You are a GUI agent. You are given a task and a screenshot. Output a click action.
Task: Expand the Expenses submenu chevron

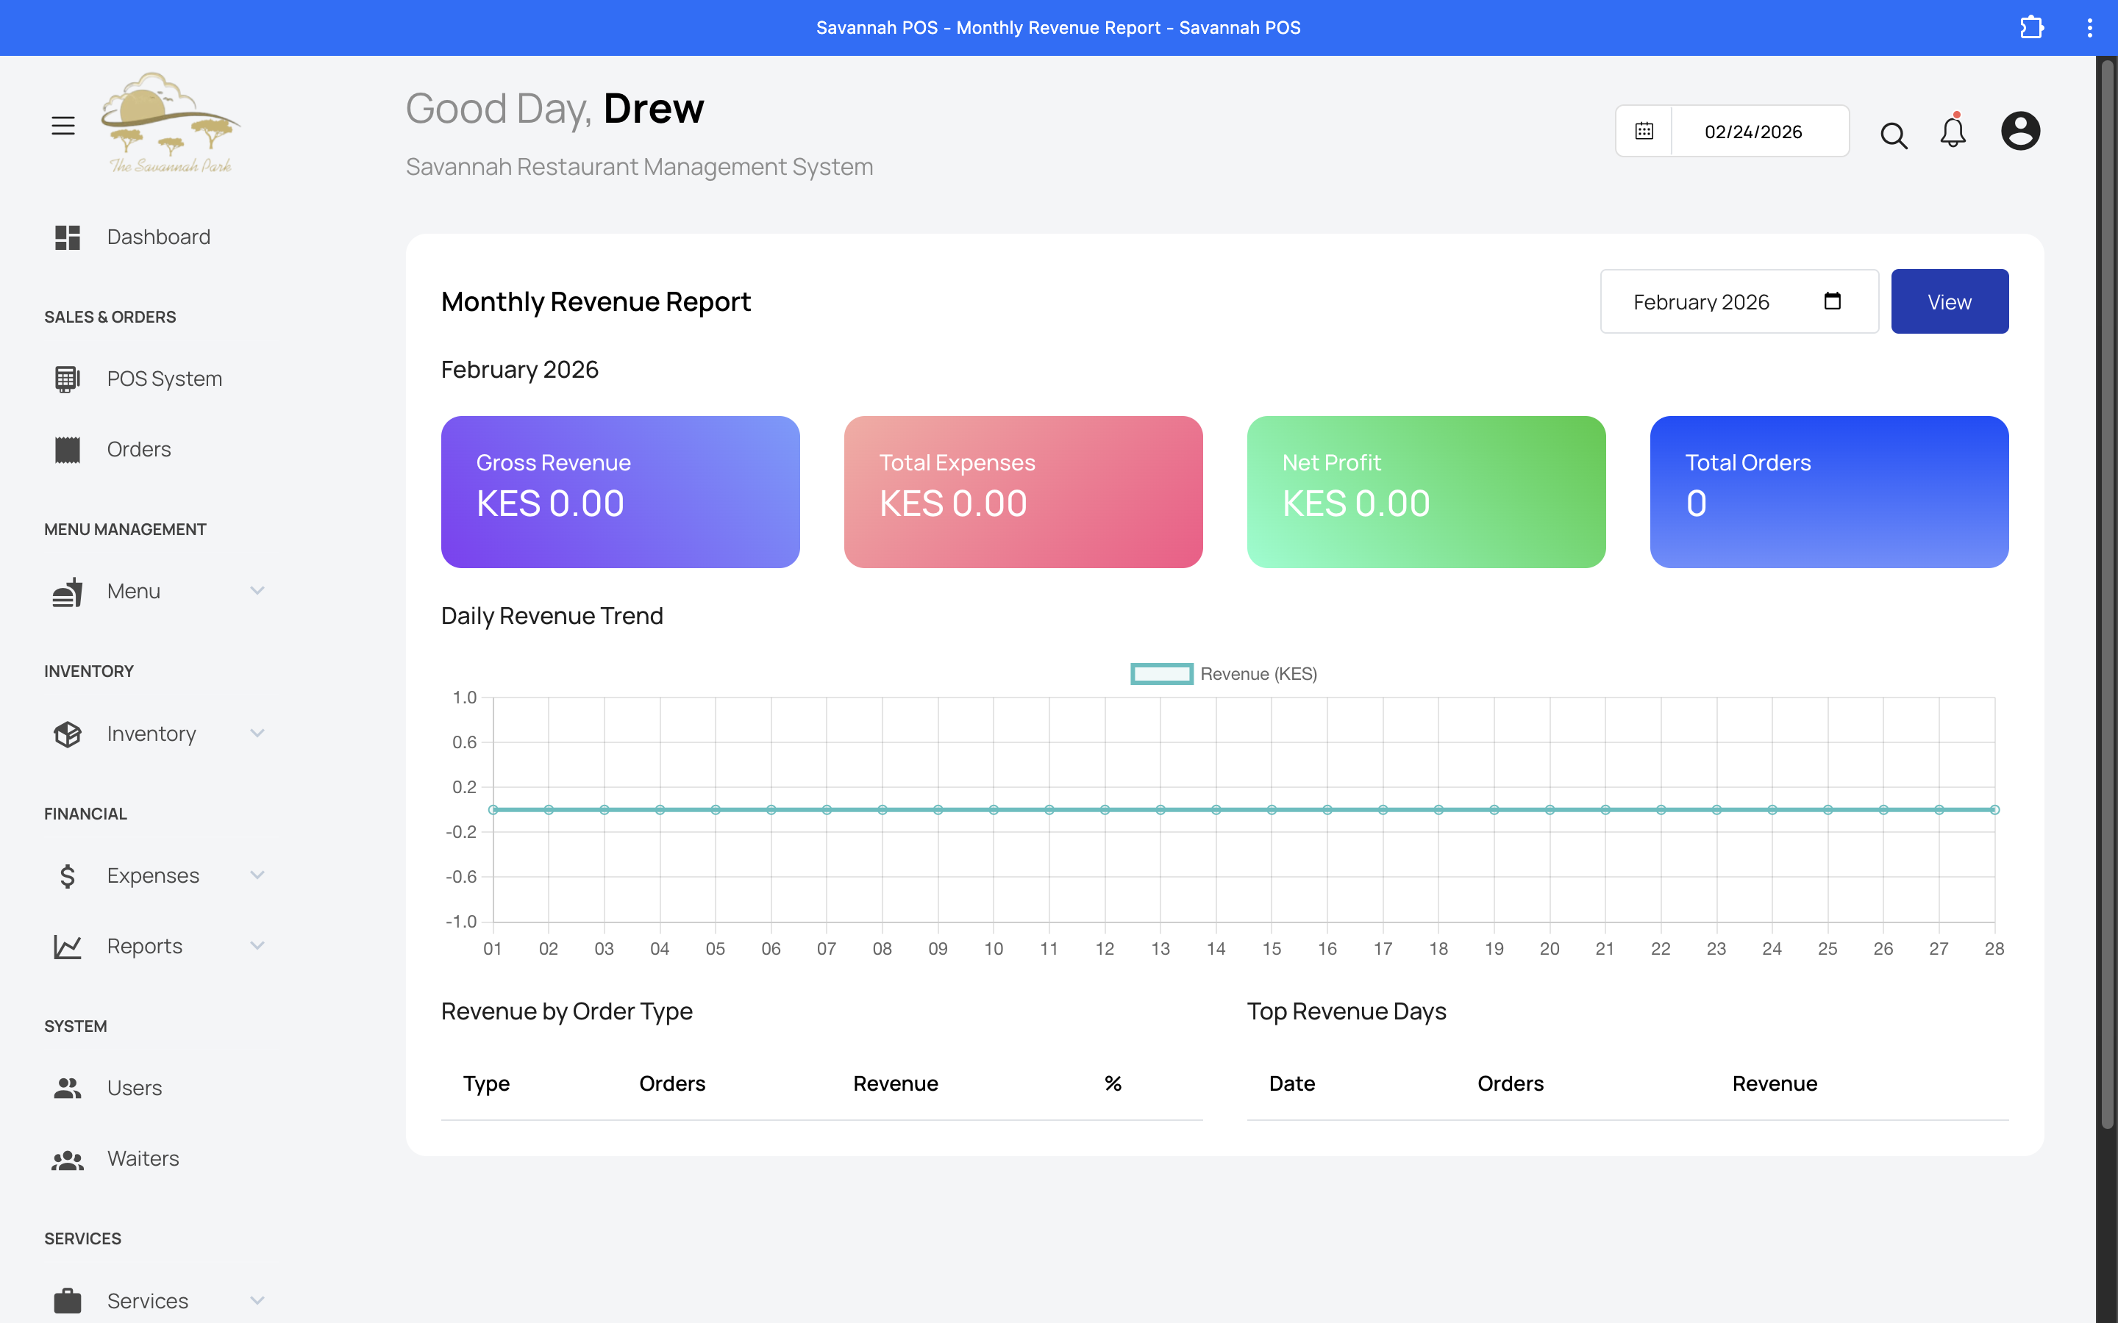pyautogui.click(x=257, y=875)
